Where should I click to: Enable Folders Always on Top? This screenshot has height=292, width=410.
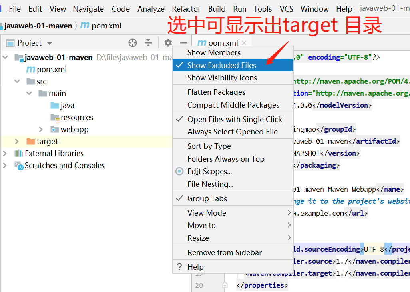(x=233, y=159)
